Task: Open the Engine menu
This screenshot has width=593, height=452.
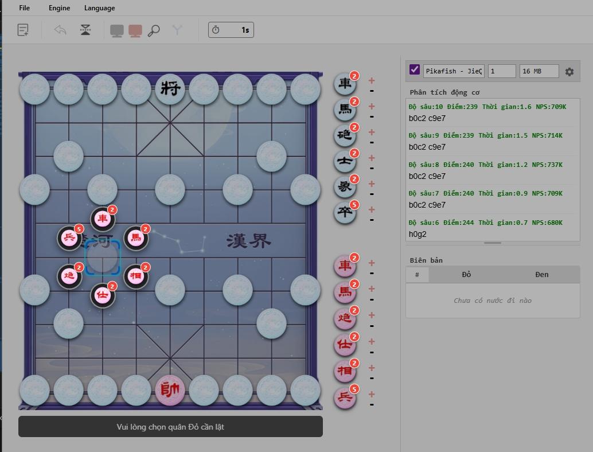Action: pos(59,8)
